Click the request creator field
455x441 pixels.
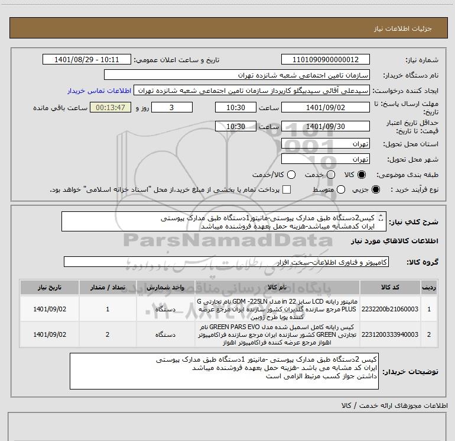click(252, 91)
